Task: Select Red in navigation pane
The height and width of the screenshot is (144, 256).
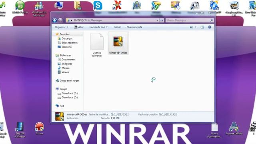Action: [62, 106]
